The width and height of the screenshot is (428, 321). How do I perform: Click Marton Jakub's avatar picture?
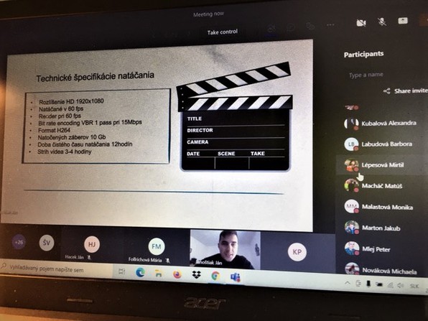point(352,228)
